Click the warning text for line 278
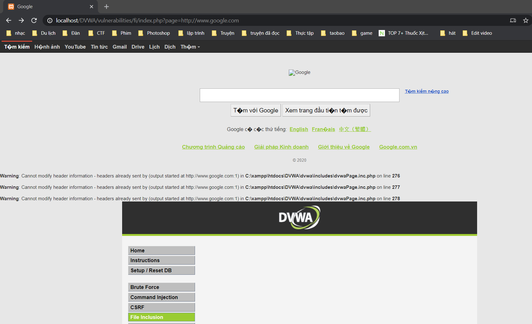The height and width of the screenshot is (324, 532). click(200, 198)
